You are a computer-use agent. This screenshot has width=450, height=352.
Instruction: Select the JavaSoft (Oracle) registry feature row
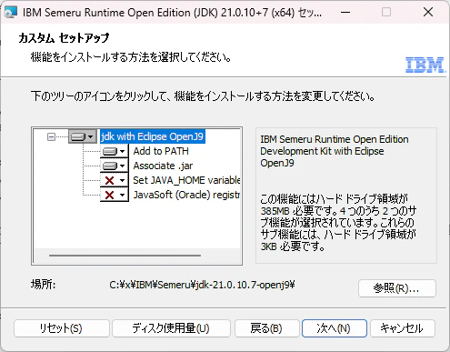click(x=186, y=195)
